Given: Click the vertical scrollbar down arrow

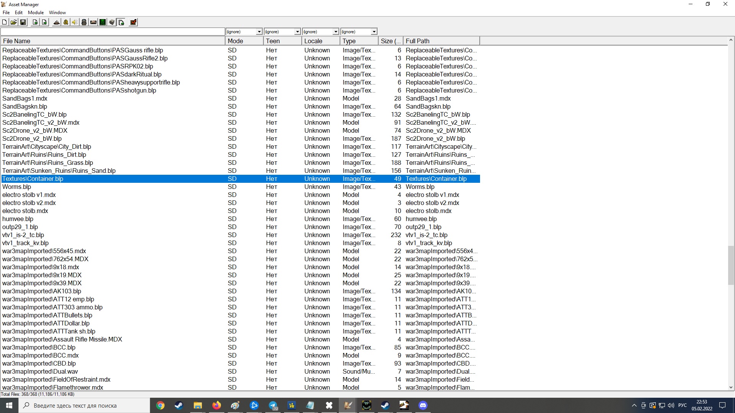Looking at the screenshot, I should (731, 387).
